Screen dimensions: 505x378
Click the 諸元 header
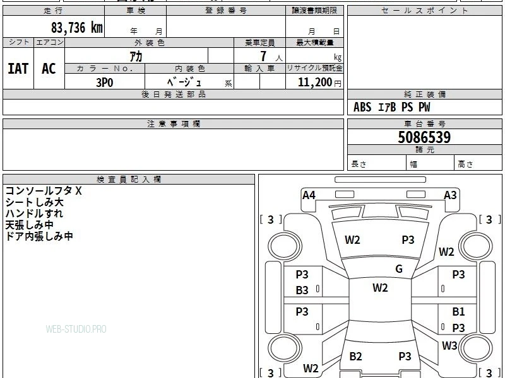click(424, 150)
